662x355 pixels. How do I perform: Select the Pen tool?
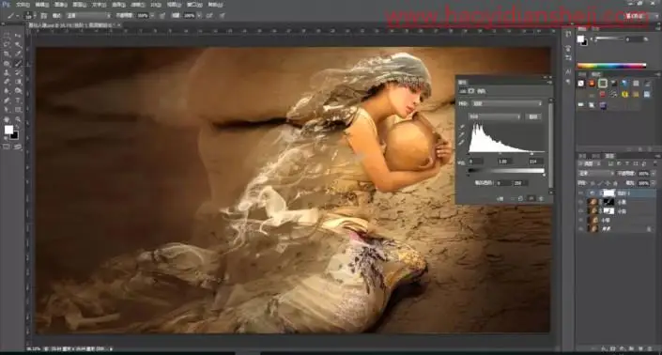tap(7, 100)
